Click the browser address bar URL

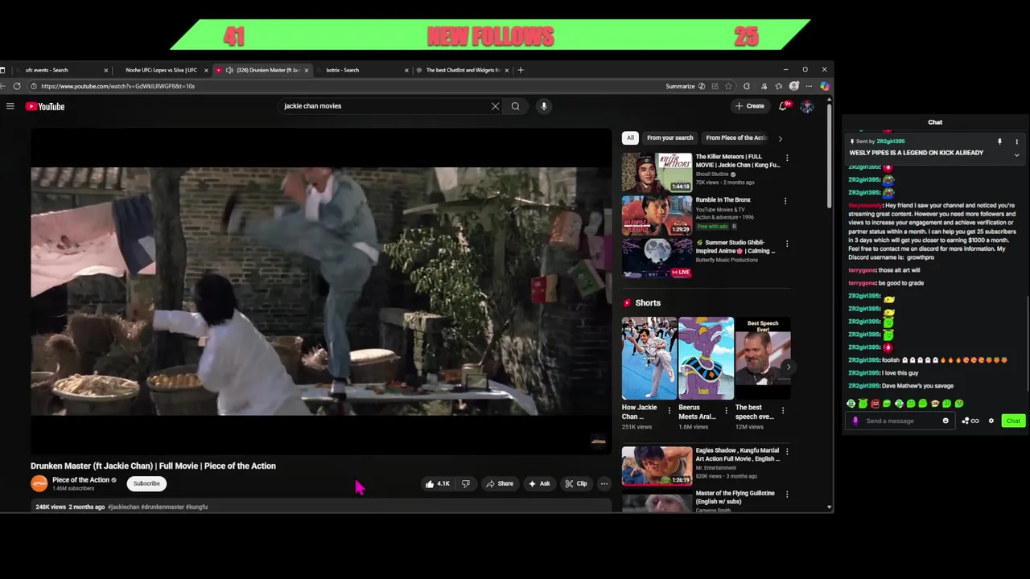(117, 86)
